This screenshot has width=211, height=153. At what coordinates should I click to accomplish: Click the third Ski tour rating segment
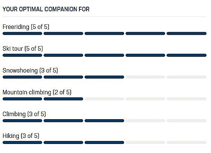click(x=104, y=55)
